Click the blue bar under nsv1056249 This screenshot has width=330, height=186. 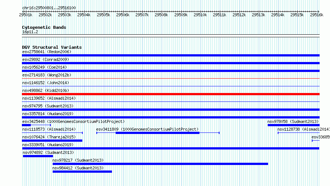pos(171,71)
